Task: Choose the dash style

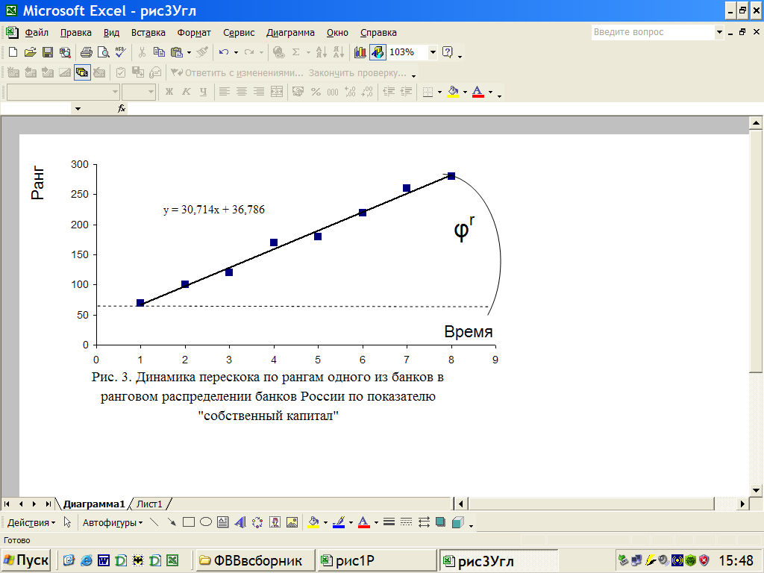Action: point(406,522)
